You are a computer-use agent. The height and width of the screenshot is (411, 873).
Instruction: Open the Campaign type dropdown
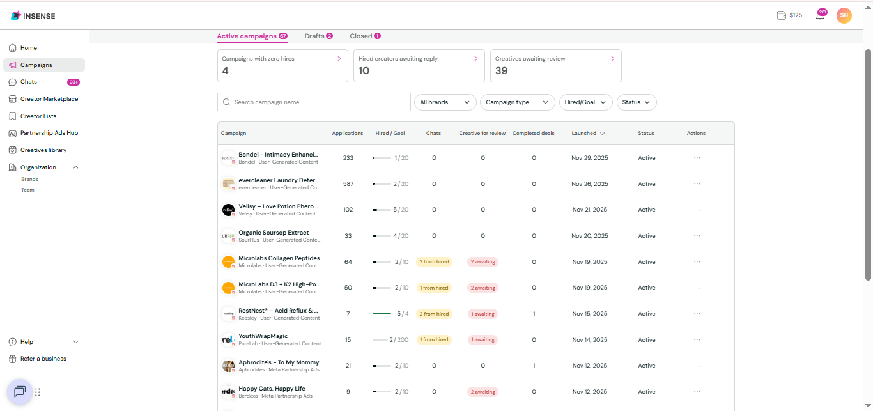[518, 102]
